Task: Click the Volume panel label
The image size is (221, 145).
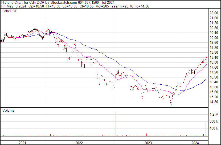Action: [x=8, y=110]
